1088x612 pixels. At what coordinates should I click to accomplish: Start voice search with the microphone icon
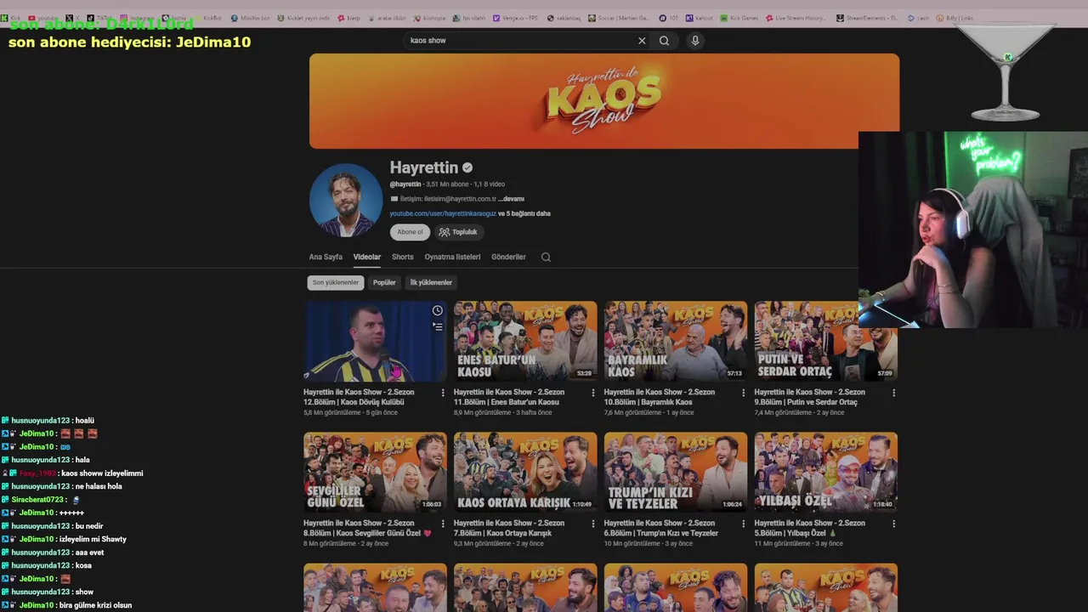pos(695,40)
